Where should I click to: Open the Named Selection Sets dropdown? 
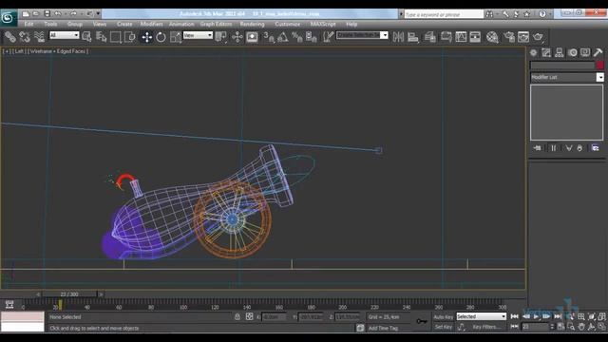tap(362, 35)
